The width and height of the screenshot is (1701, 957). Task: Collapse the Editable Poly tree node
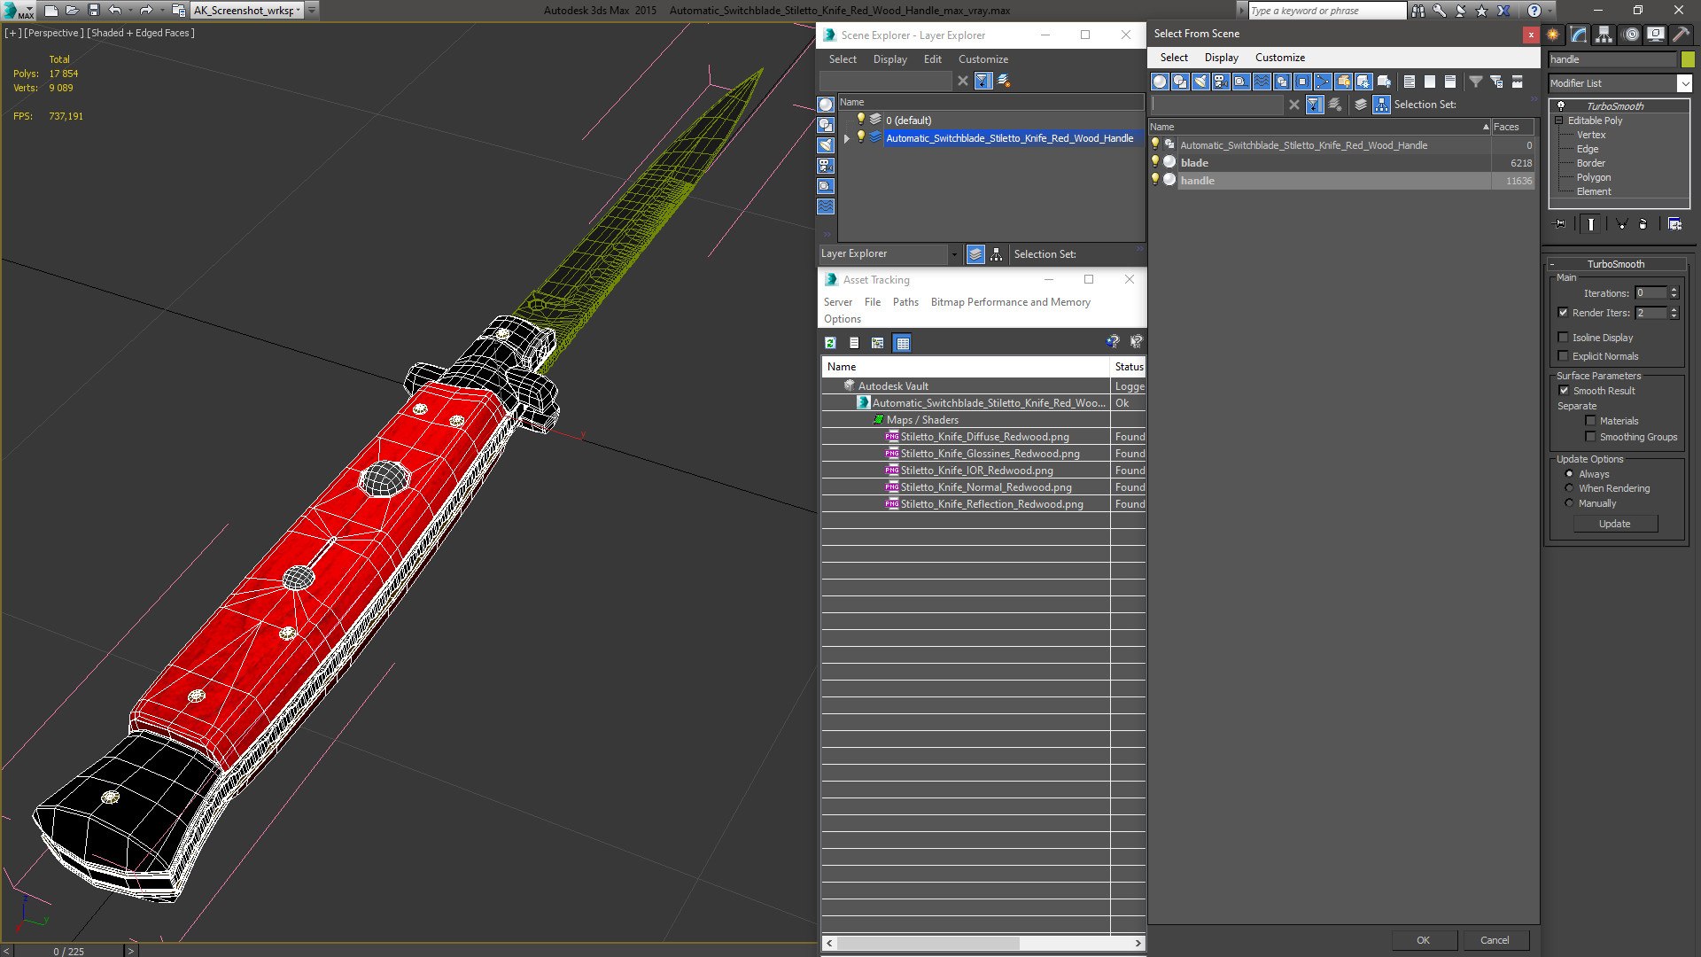pyautogui.click(x=1559, y=121)
